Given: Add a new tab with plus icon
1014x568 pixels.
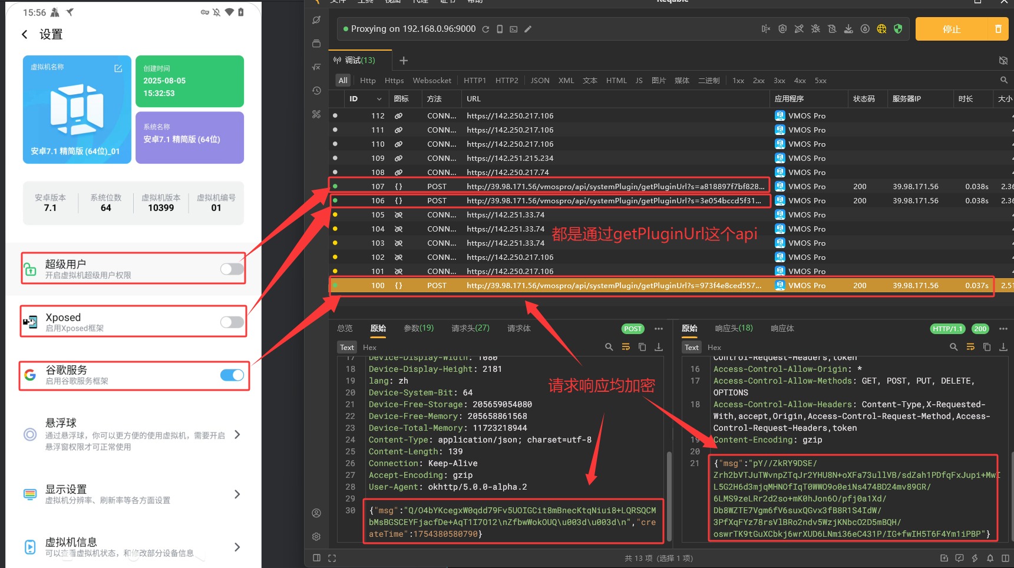Looking at the screenshot, I should (404, 61).
